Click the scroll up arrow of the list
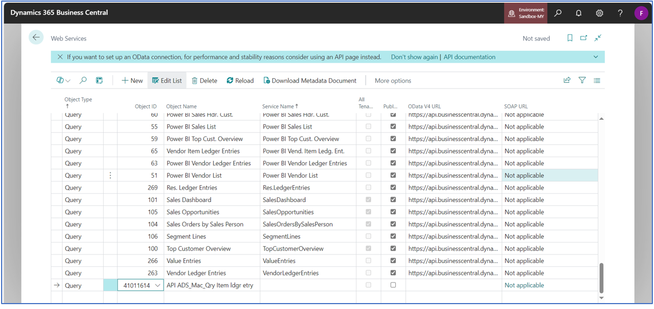This screenshot has height=309, width=654. coord(601,118)
